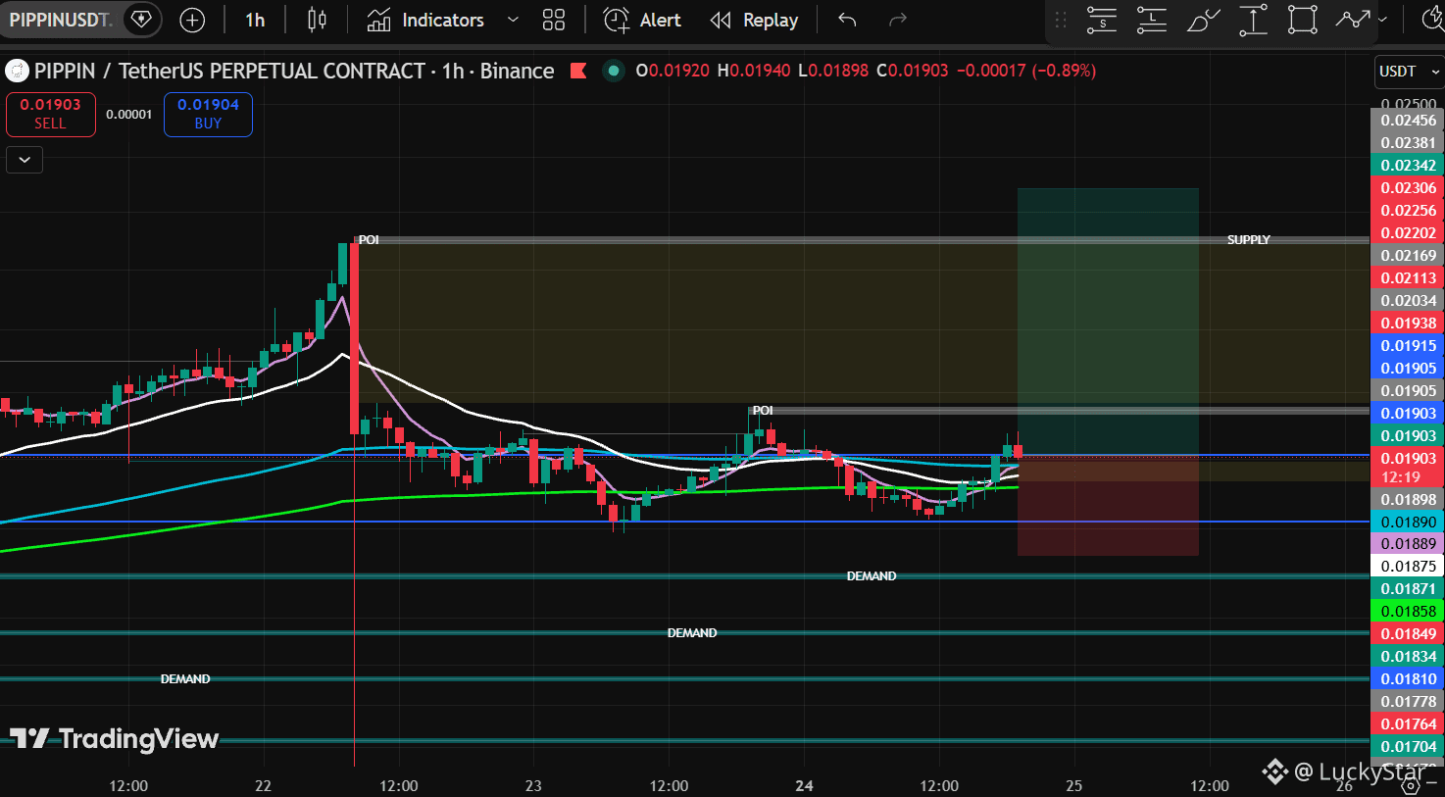Click the 0.01938 price label
Image resolution: width=1445 pixels, height=797 pixels.
point(1408,324)
